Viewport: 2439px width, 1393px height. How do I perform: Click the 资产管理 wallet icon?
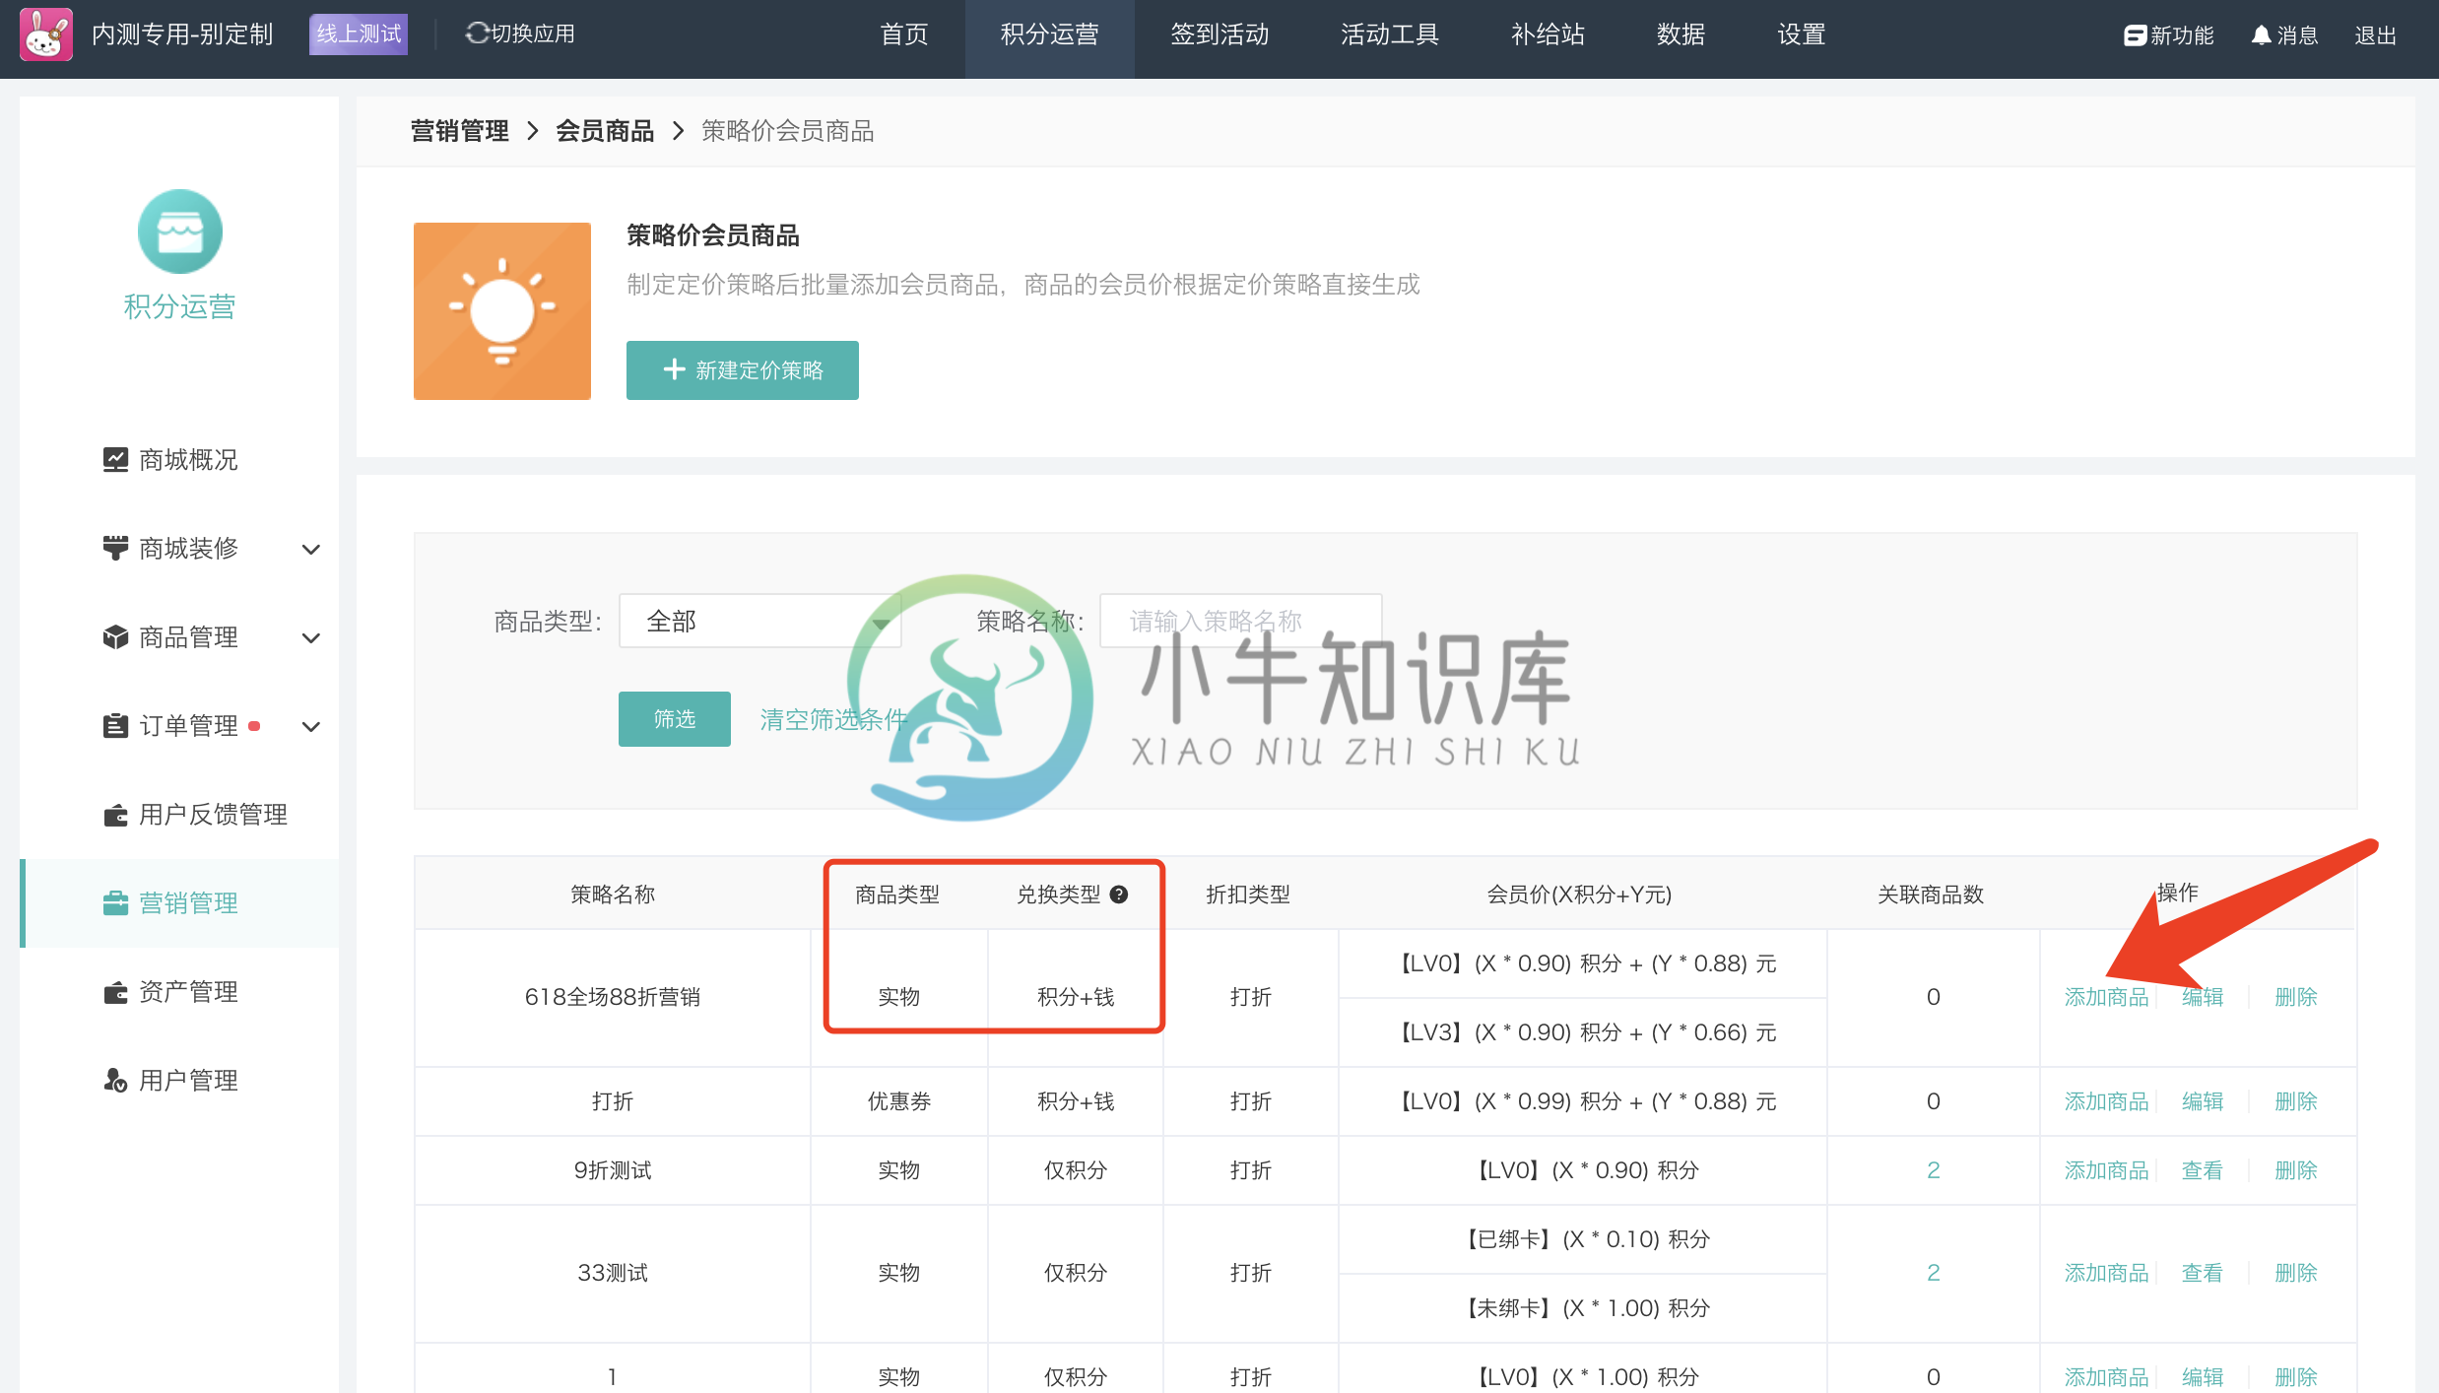pyautogui.click(x=115, y=992)
